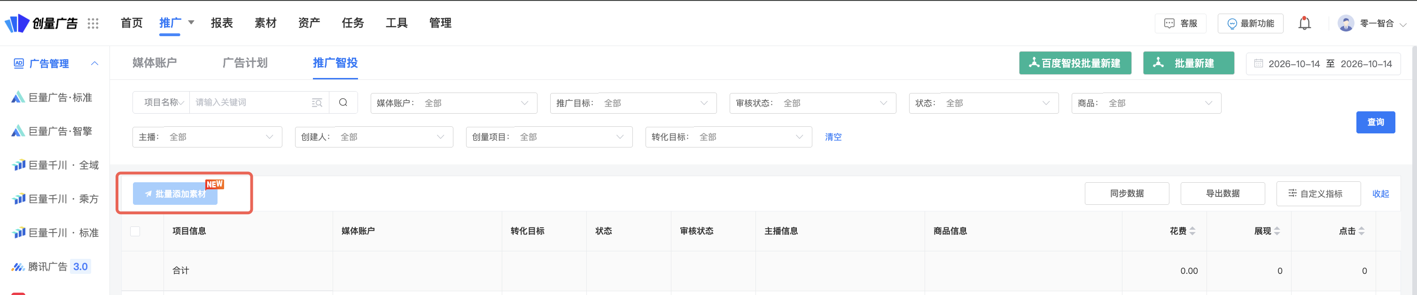Image resolution: width=1417 pixels, height=295 pixels.
Task: Open the start date calendar picker
Action: click(x=1258, y=63)
